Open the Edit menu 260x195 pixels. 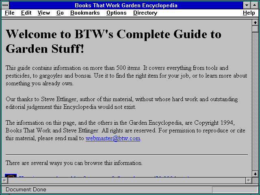click(26, 13)
